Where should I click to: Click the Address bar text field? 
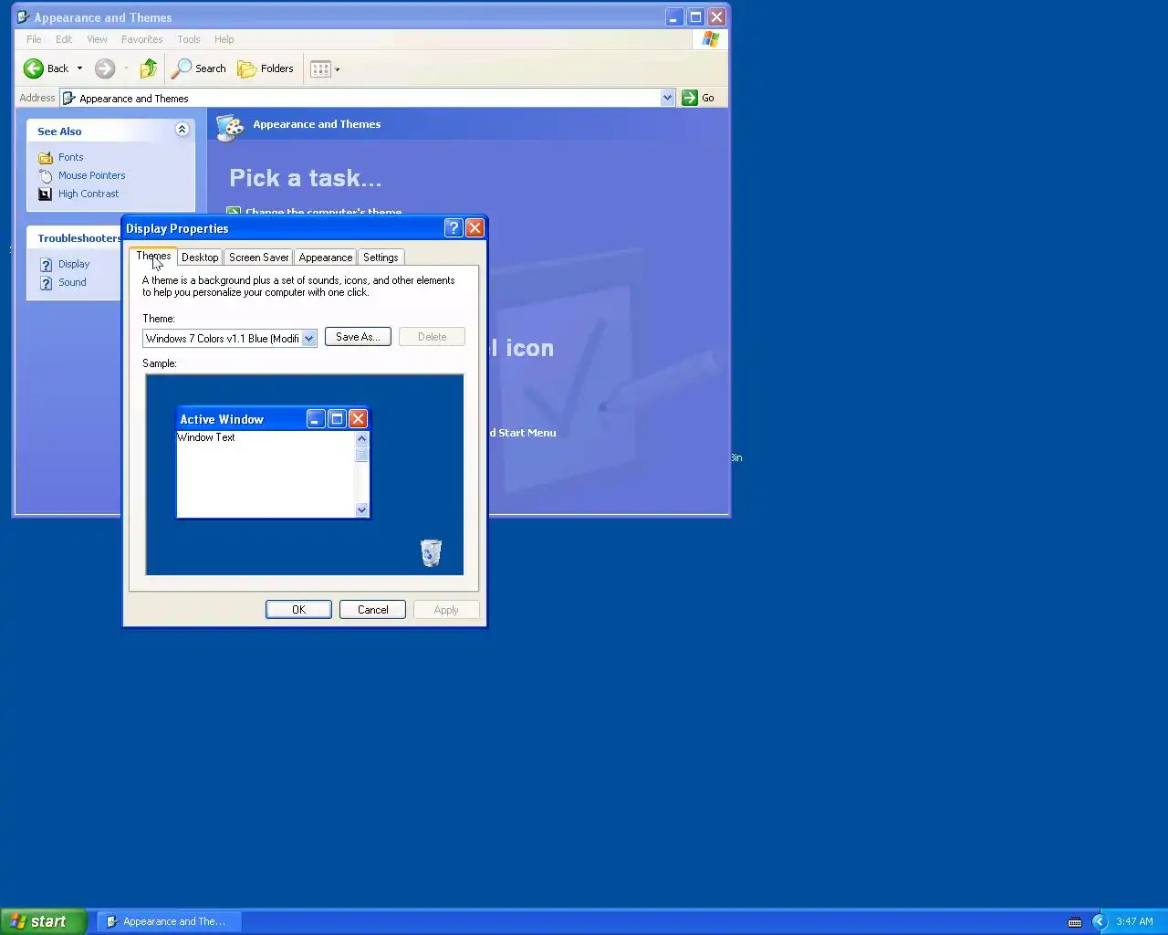(367, 98)
